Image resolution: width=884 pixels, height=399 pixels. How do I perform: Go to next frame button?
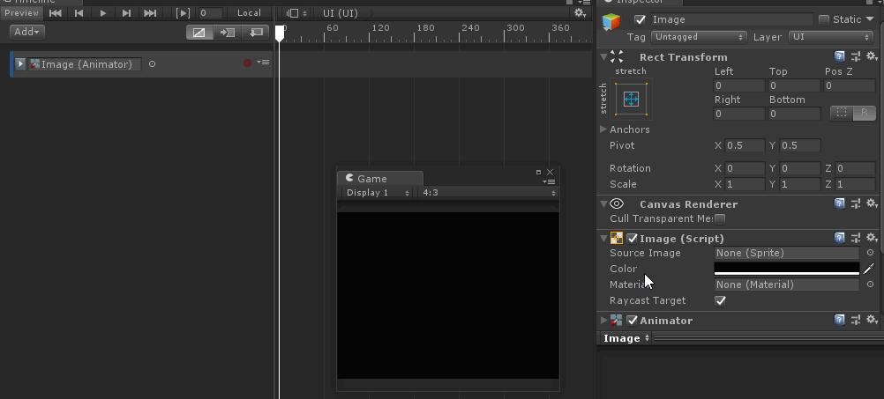126,13
